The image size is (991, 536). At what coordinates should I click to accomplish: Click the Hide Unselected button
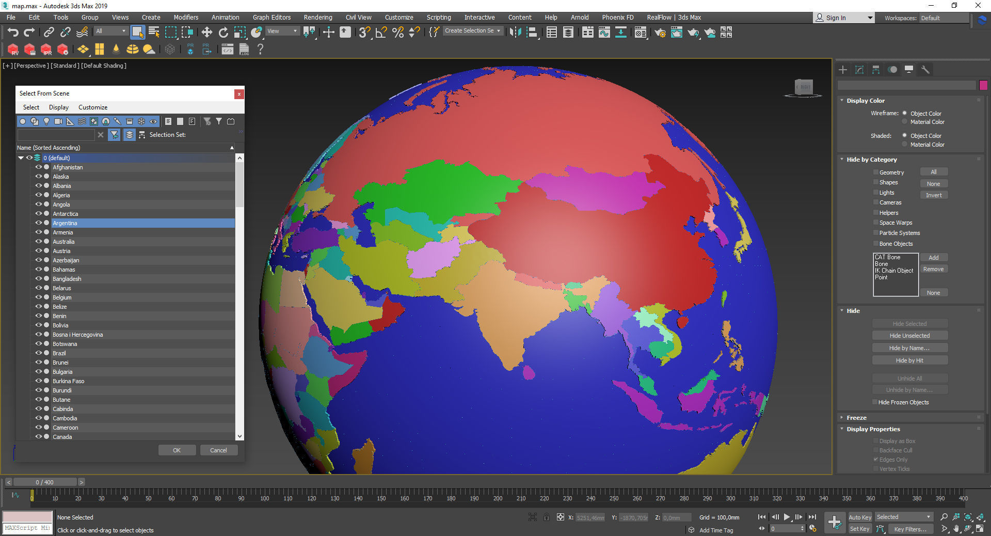tap(910, 336)
